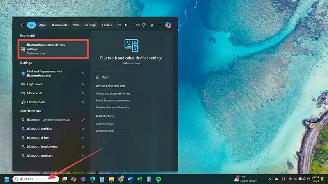Expand the Mono audio result chevron
This screenshot has width=328, height=184.
83,93
